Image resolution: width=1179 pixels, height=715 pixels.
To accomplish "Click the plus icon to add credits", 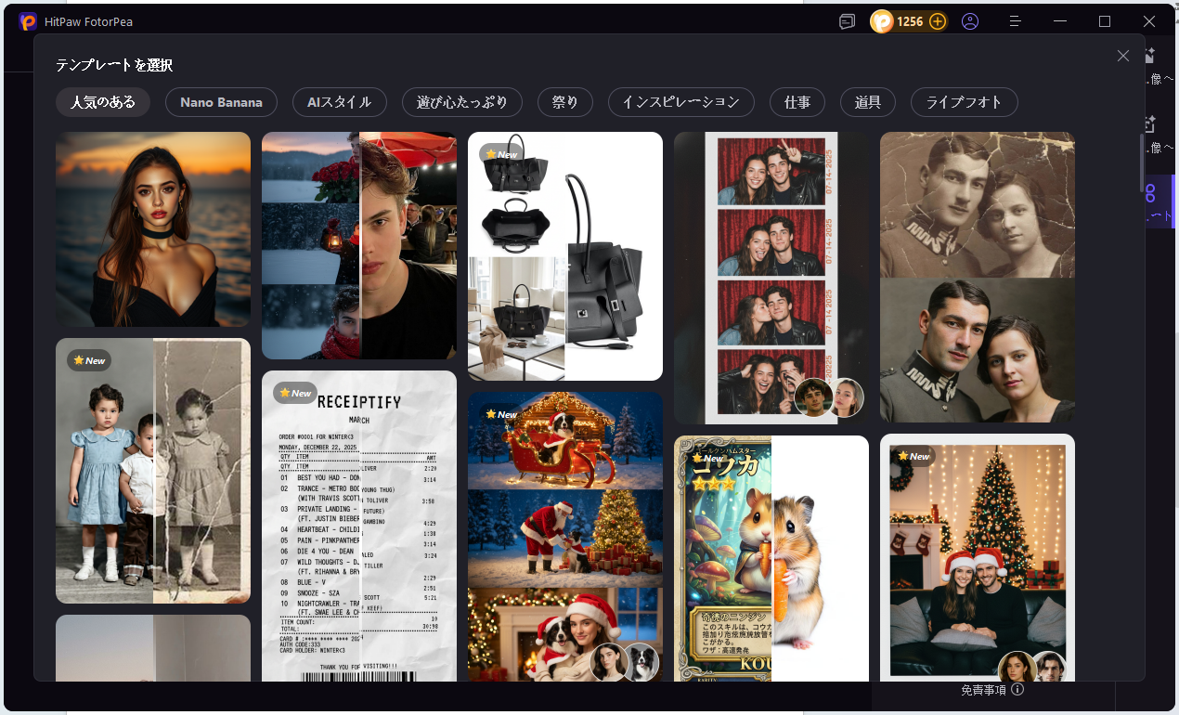I will pyautogui.click(x=938, y=21).
